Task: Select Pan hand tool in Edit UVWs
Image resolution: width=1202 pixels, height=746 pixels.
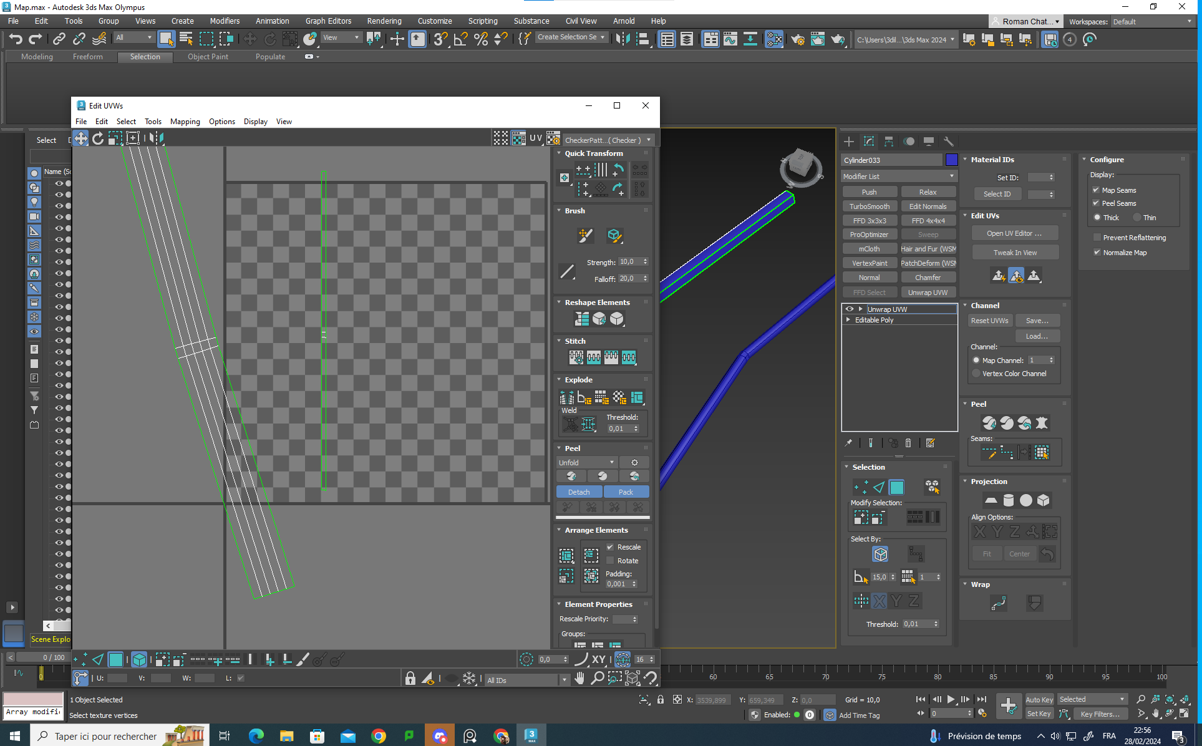Action: tap(579, 678)
